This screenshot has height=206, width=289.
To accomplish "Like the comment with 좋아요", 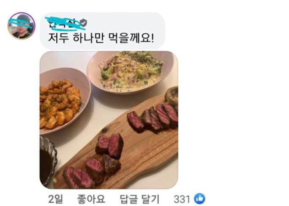I will [x=91, y=199].
